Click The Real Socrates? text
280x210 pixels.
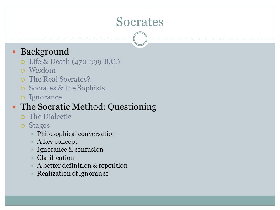(60, 79)
